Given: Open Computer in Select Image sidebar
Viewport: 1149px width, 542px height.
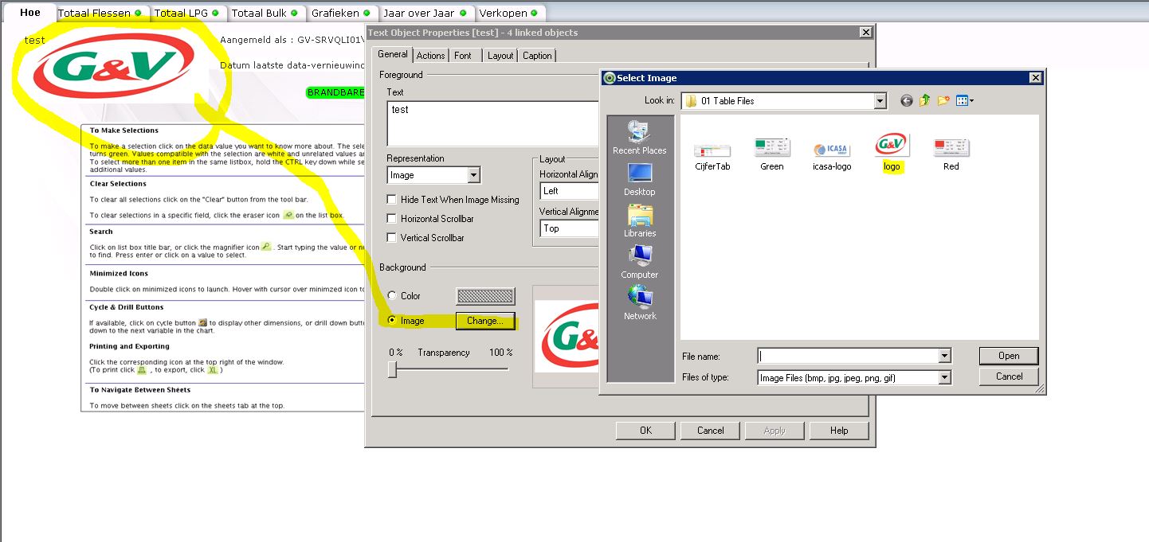Looking at the screenshot, I should click(639, 262).
